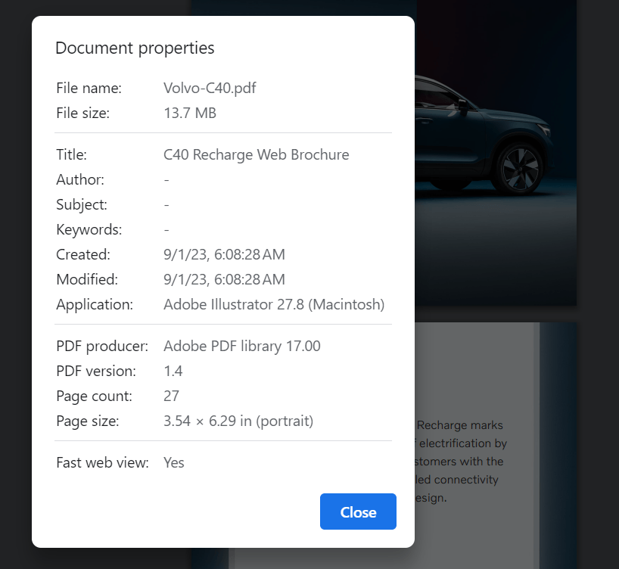This screenshot has width=619, height=569.
Task: Click the Subject: label
Action: coord(82,204)
